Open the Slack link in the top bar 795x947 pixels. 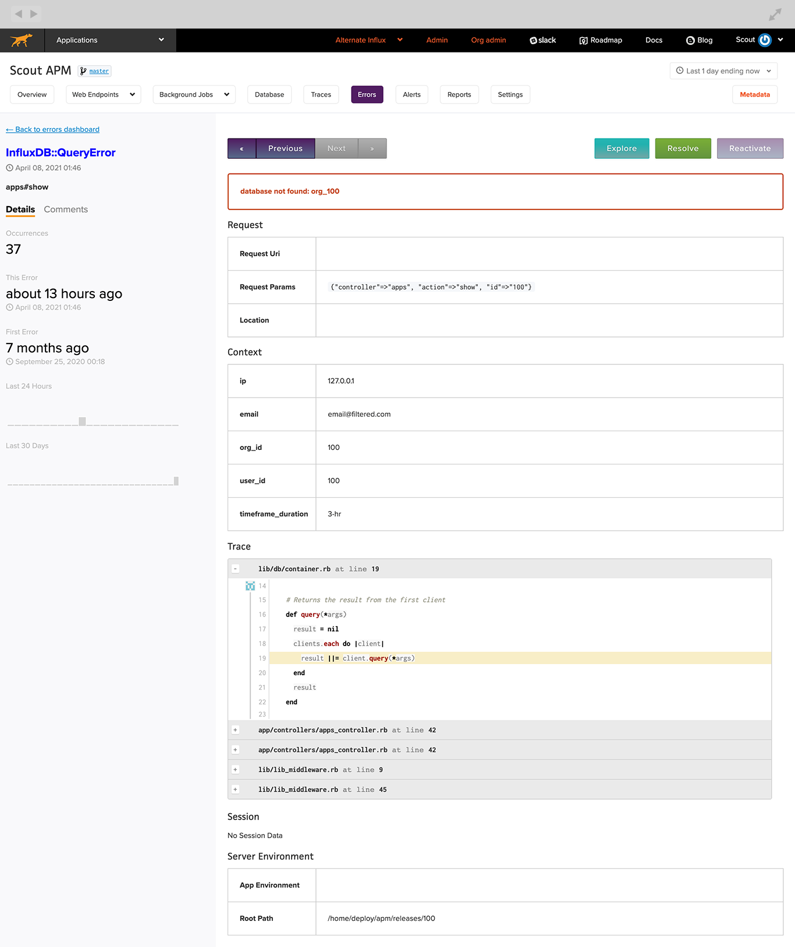(x=542, y=40)
